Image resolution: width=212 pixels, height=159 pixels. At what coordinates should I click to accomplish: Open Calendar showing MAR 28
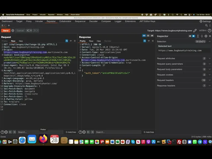click(x=54, y=139)
